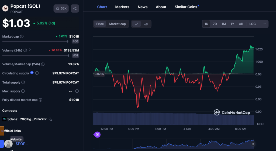Viewport: 276px width, 151px height.
Task: Open the Markets tab
Action: point(122,7)
